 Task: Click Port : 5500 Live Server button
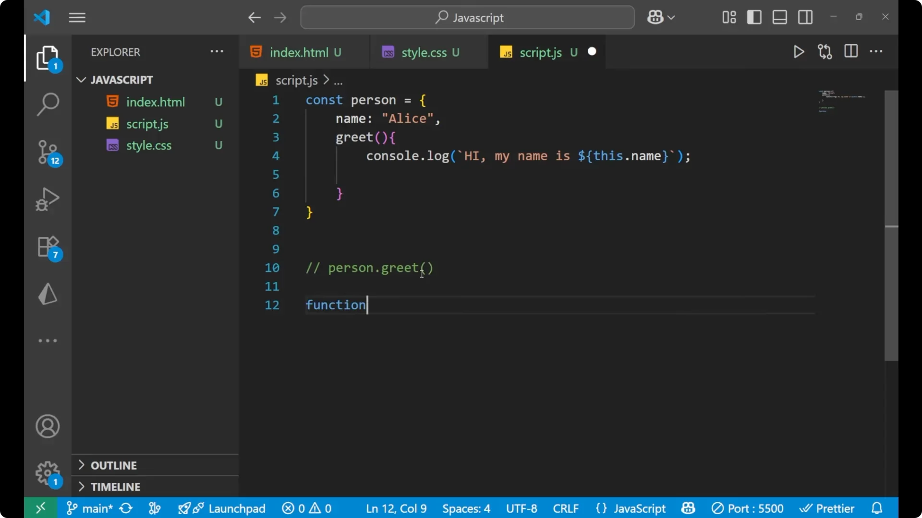pos(748,508)
